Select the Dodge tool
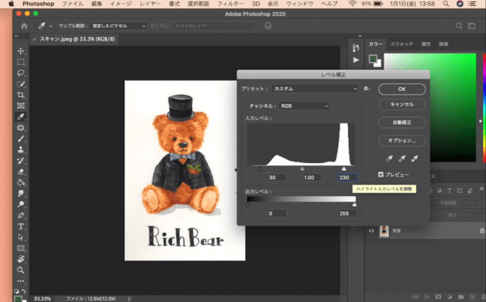Screen dimensions: 486x302 click(21, 204)
